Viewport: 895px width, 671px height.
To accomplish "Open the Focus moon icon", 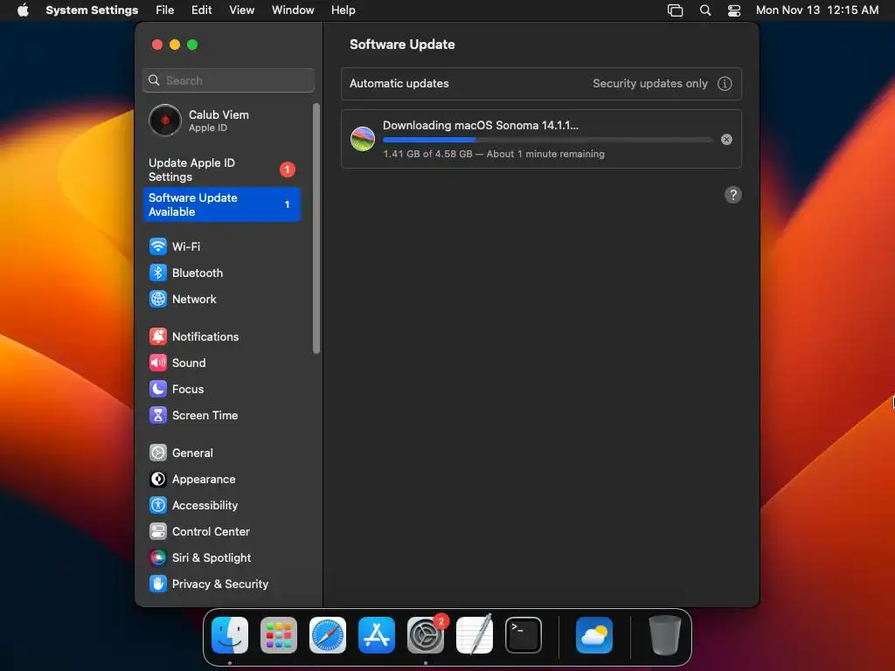I will [158, 389].
